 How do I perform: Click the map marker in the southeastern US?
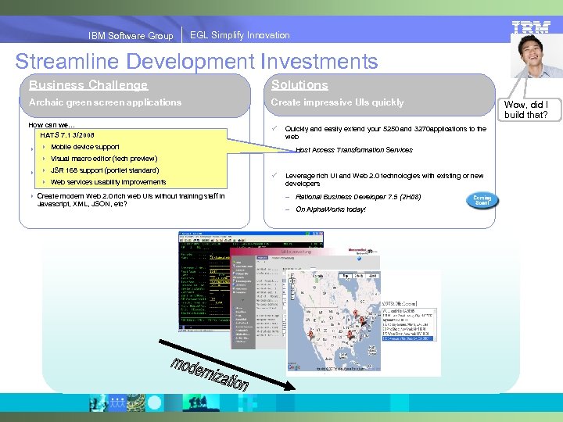point(350,335)
